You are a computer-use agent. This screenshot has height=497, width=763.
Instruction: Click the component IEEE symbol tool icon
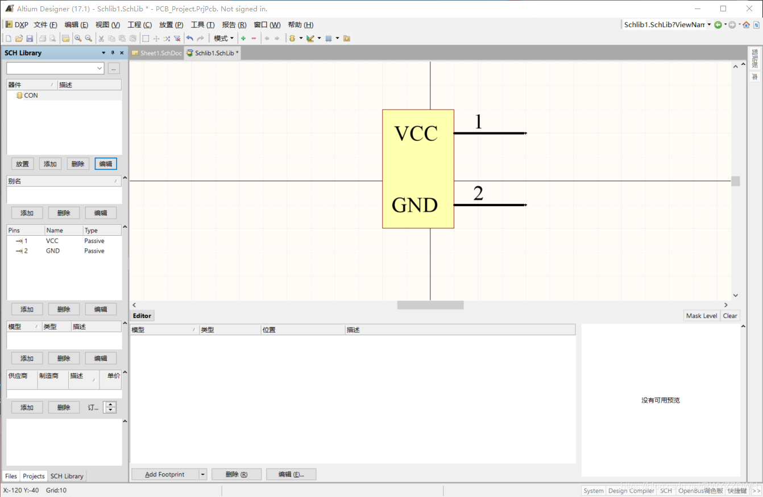pos(292,39)
